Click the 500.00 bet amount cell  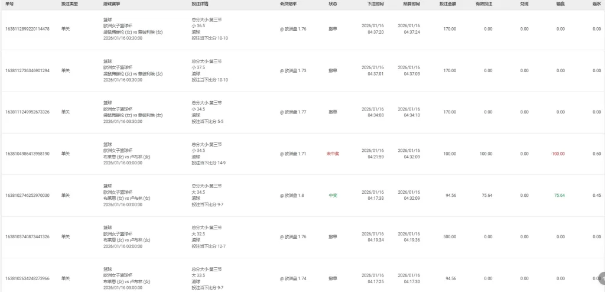tap(450, 236)
